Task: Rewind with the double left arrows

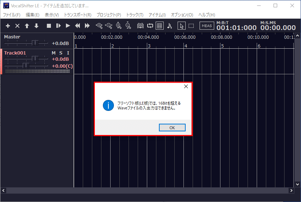Action: pos(78,26)
